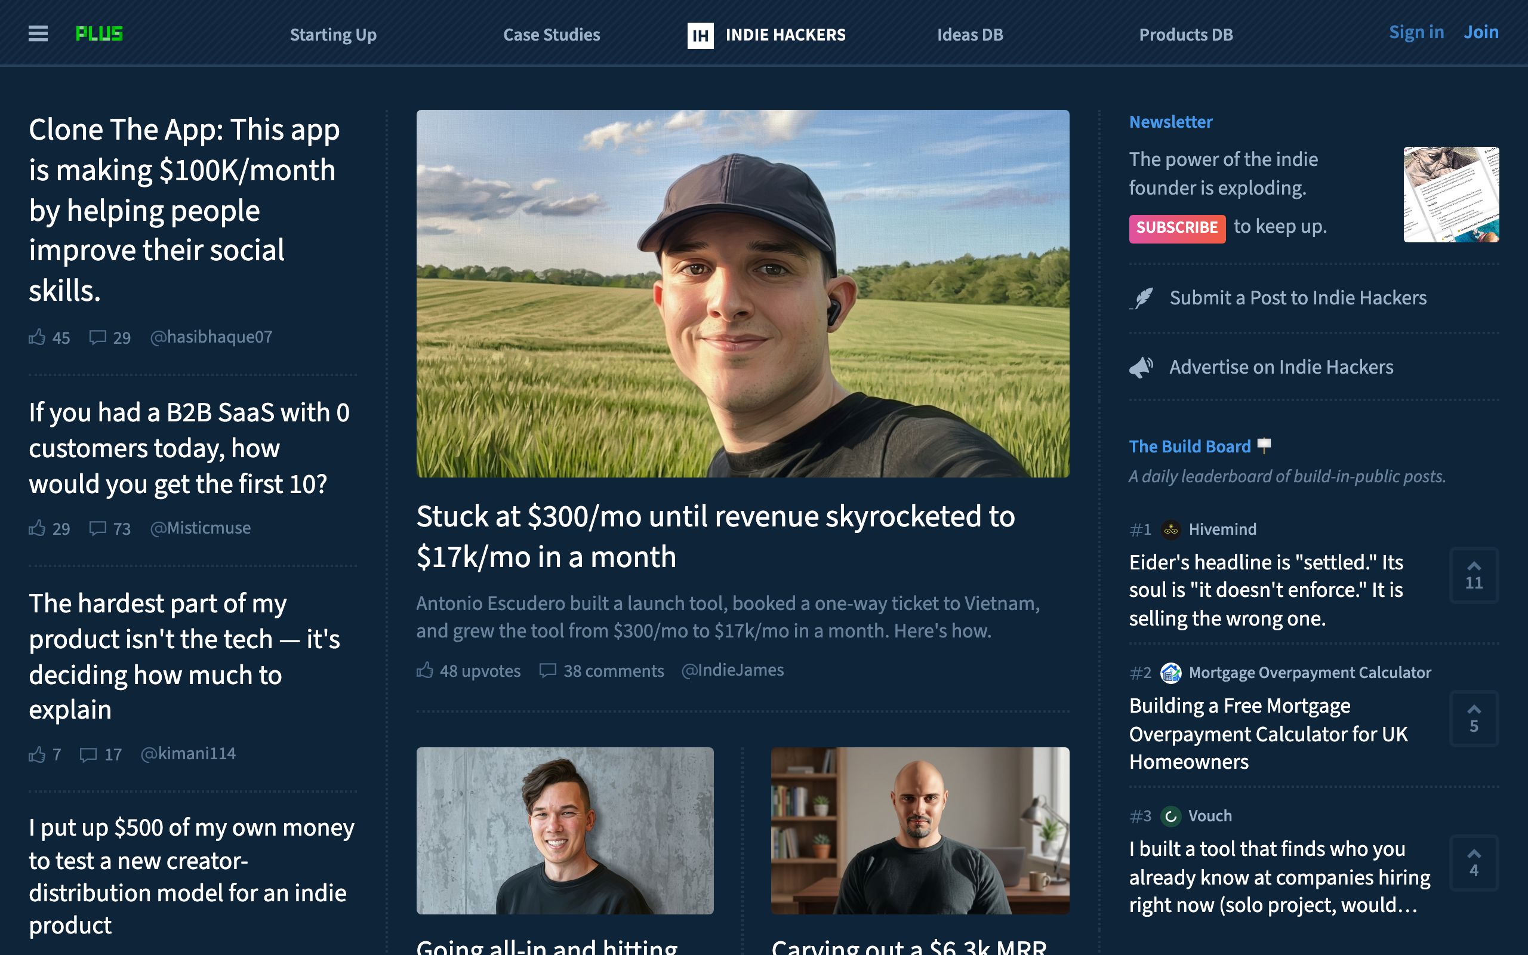
Task: Click feather icon for Submit a Post
Action: tap(1142, 298)
